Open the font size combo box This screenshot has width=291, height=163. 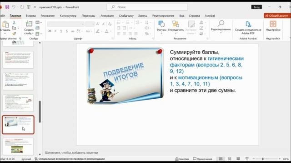tap(90, 24)
